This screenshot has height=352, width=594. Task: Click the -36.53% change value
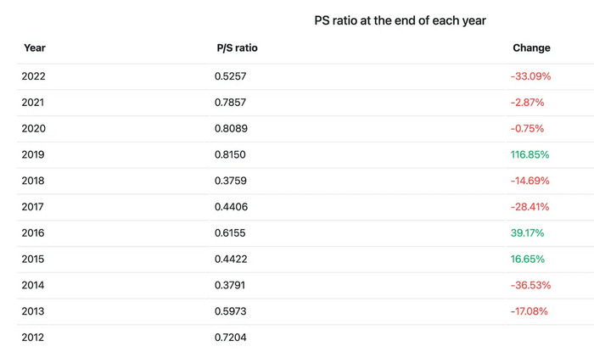point(530,285)
